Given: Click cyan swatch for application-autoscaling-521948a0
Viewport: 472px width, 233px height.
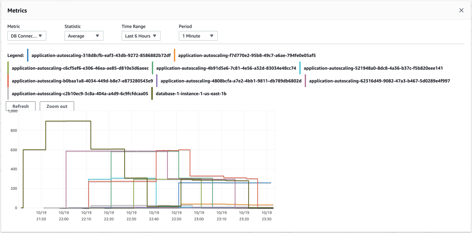Looking at the screenshot, I should pos(300,68).
